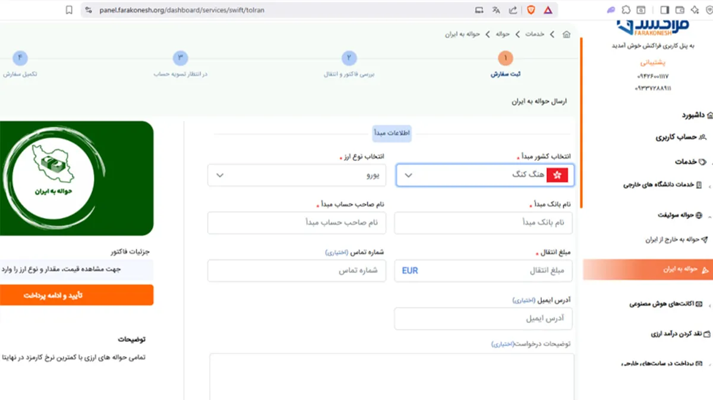Expand the Swift transfer (حواله سوئیفت) sidebar section

(x=677, y=215)
